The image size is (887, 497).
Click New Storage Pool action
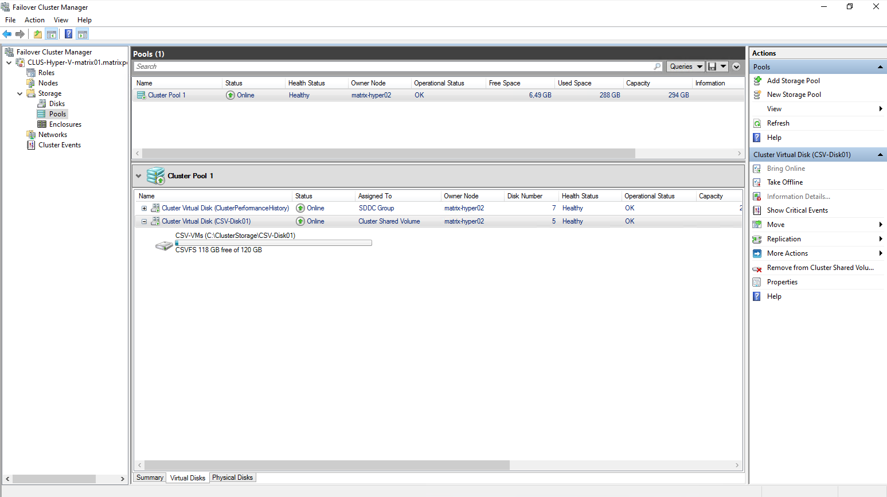point(794,95)
